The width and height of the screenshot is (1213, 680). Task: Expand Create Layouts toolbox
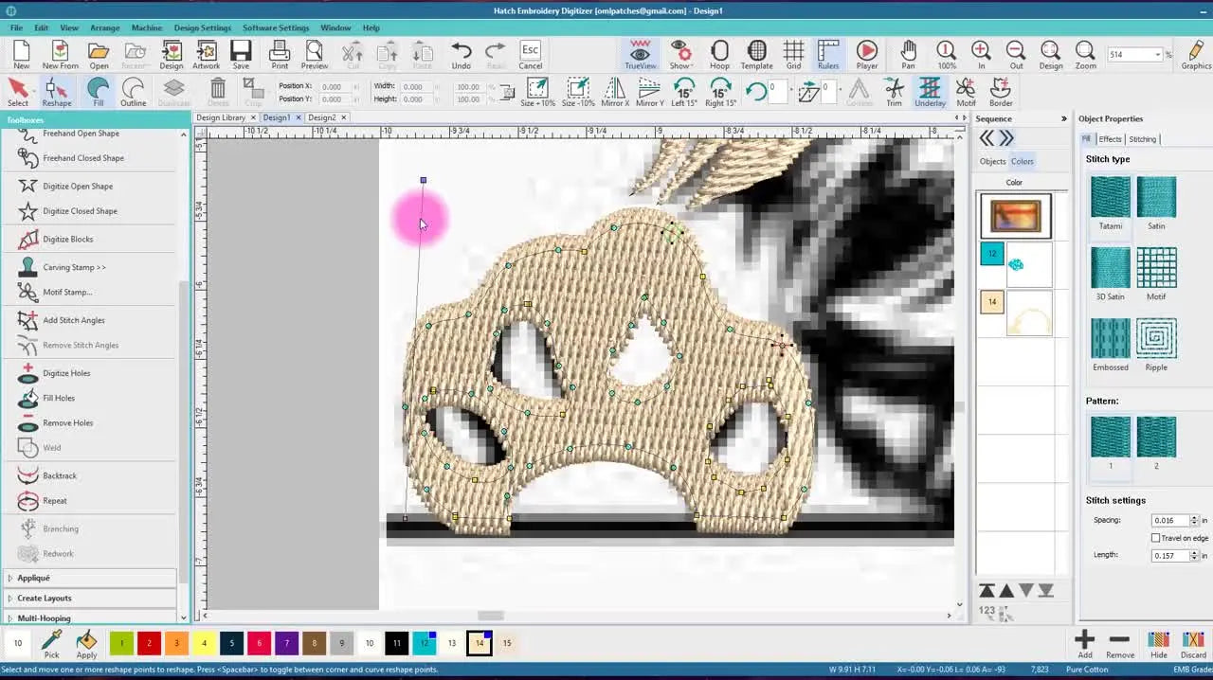click(91, 598)
